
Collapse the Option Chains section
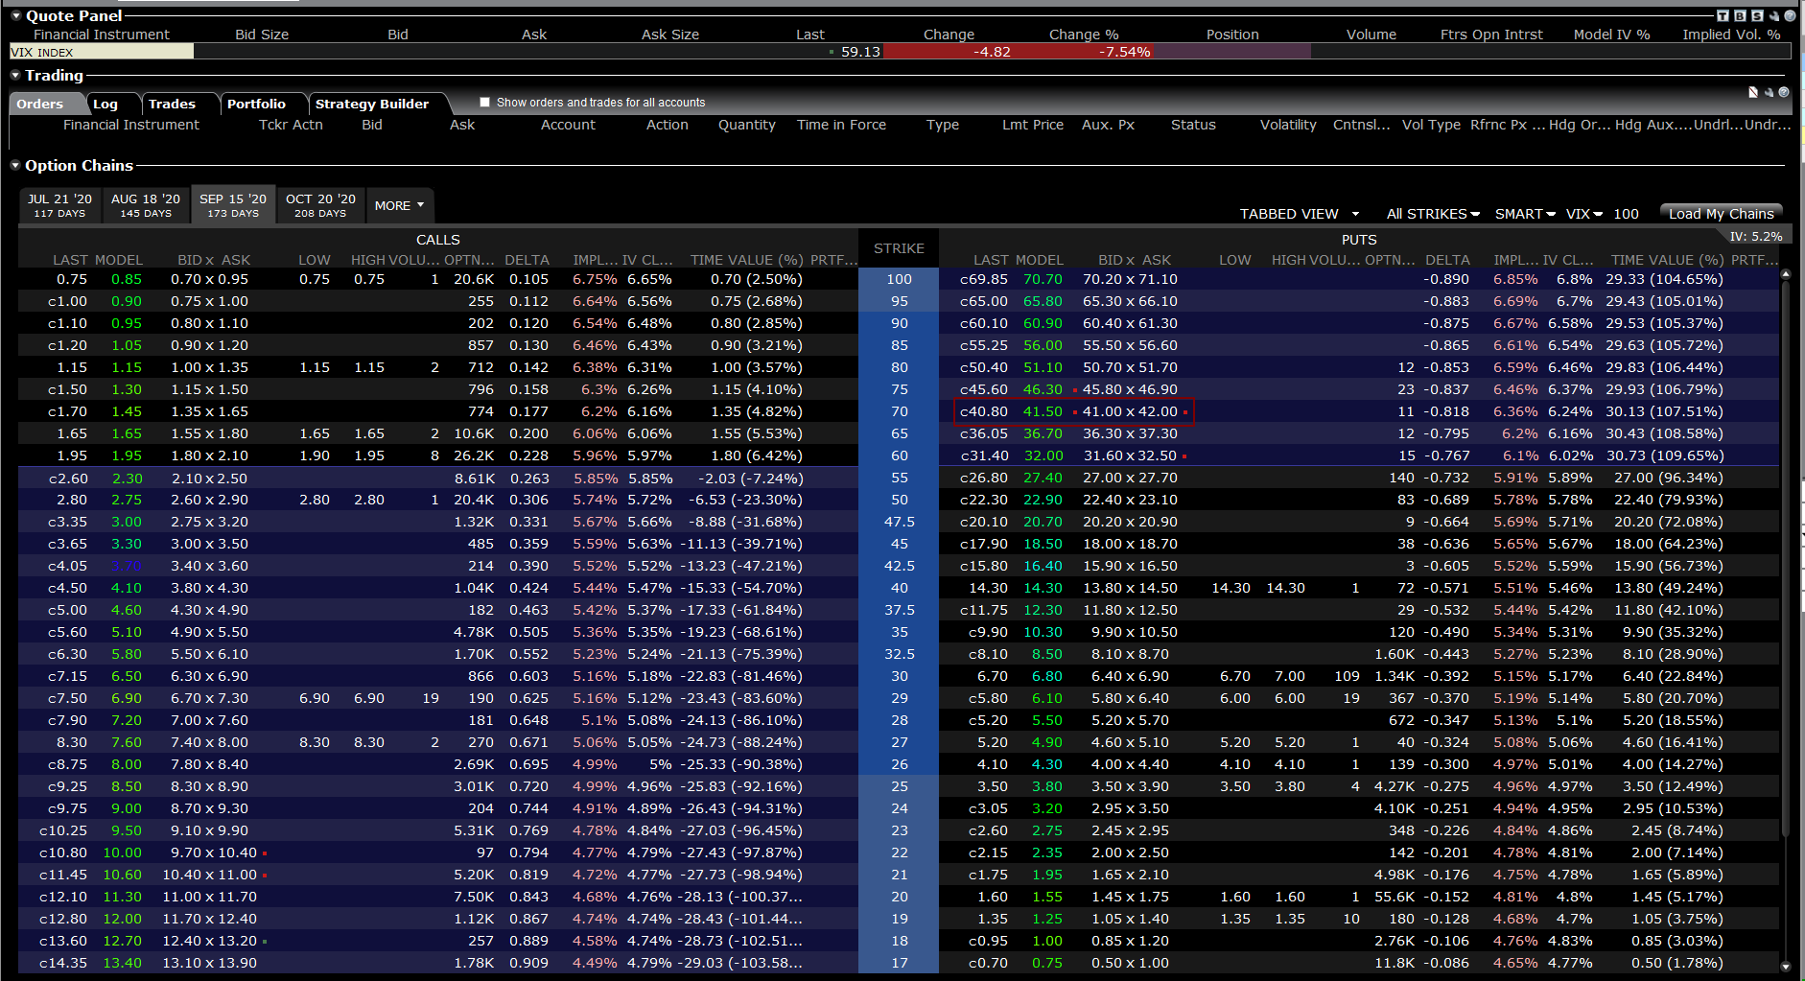(x=13, y=165)
